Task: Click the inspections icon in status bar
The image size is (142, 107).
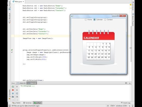Action: coord(133,106)
